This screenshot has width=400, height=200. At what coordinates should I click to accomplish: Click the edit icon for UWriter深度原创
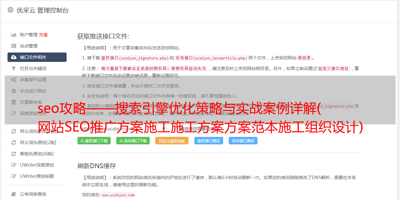point(14,165)
